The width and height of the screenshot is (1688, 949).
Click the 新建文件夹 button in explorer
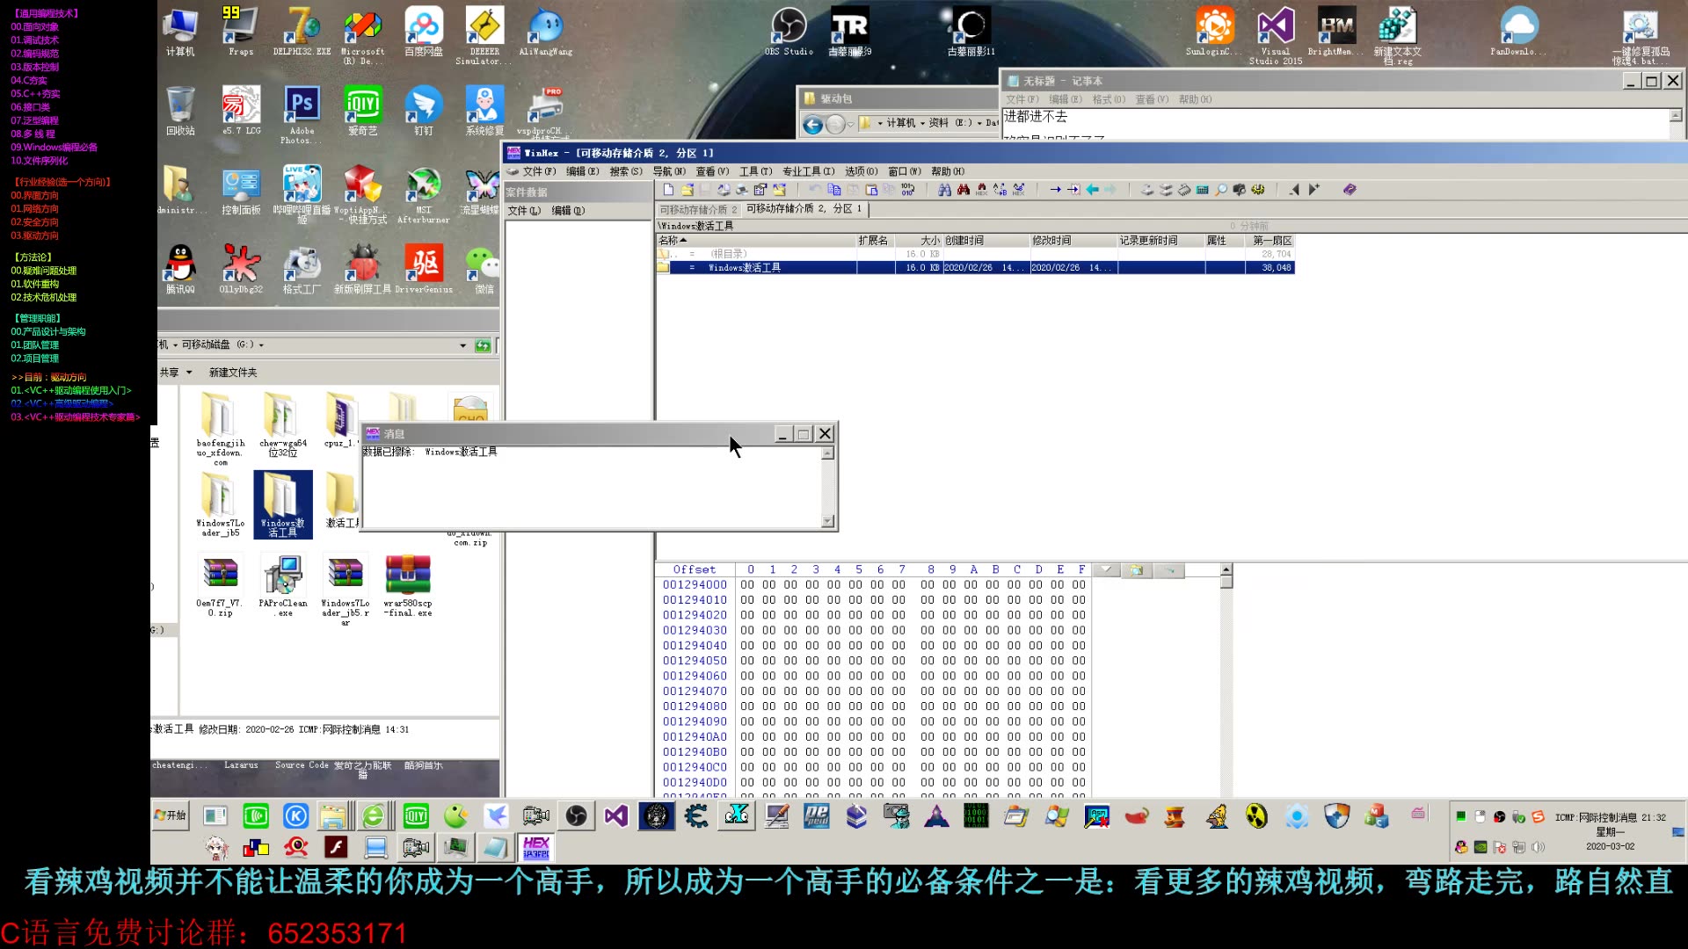point(233,373)
